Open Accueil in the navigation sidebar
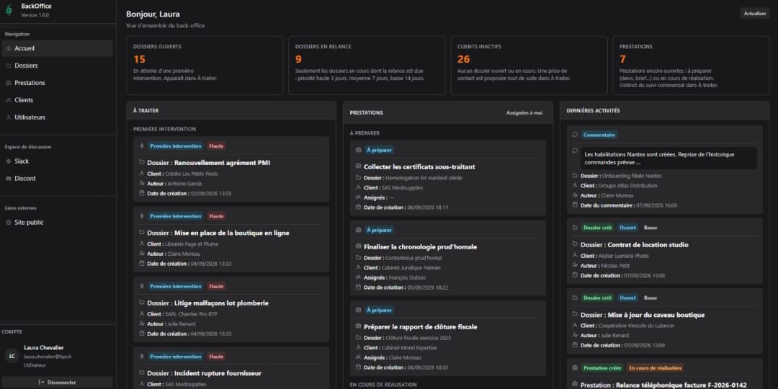This screenshot has width=778, height=389. [57, 49]
